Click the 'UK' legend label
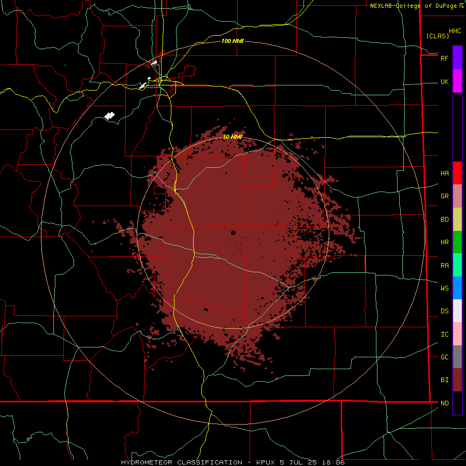Viewport: 466px width, 466px height. (444, 81)
